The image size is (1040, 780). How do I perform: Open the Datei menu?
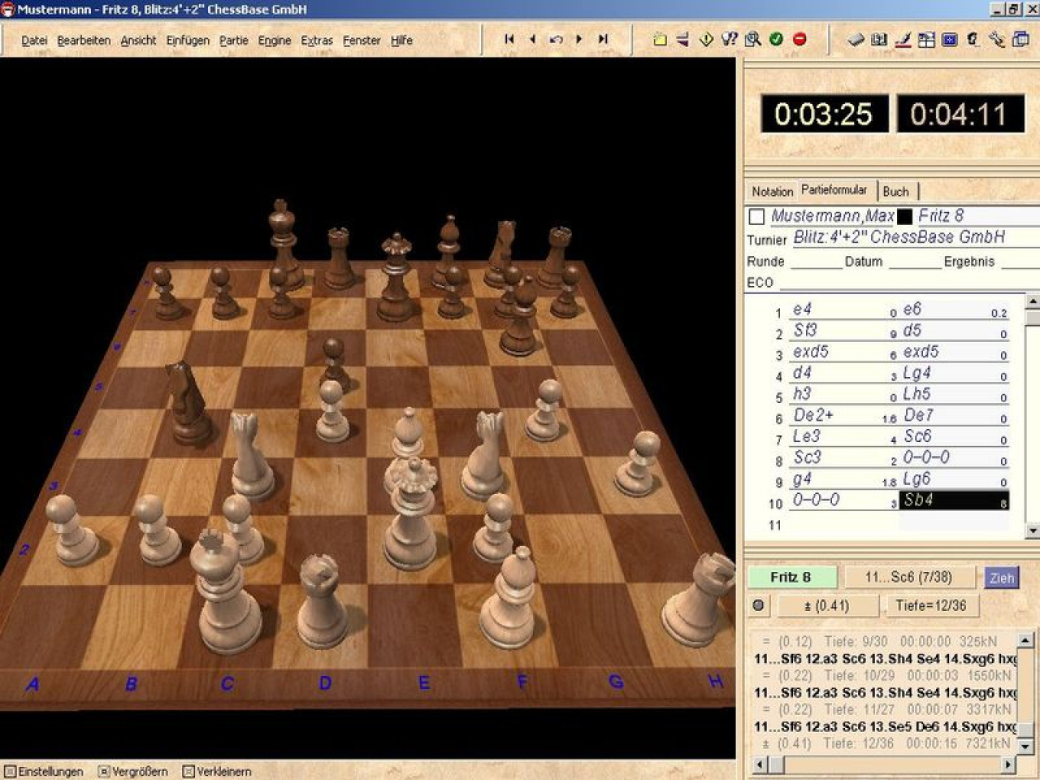pyautogui.click(x=34, y=41)
